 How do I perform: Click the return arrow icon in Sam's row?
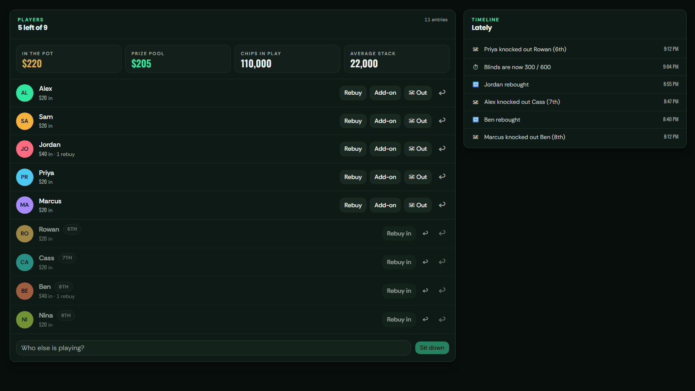tap(442, 121)
